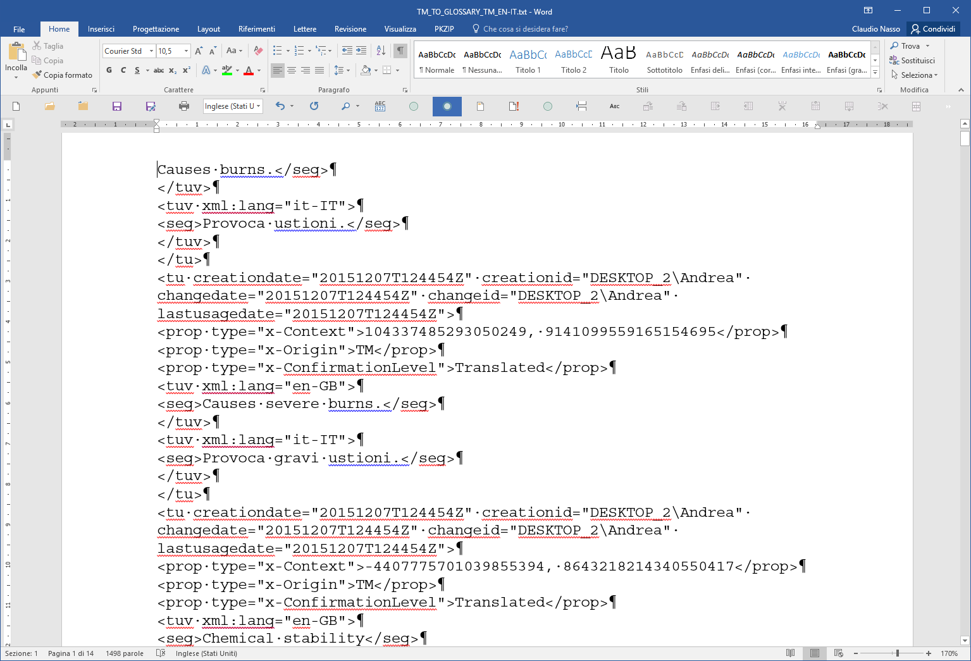Create a new blank document from toolbar
Viewport: 971px width, 661px height.
[16, 106]
